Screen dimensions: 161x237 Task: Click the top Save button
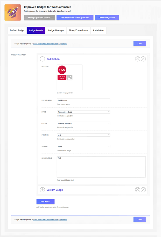[139, 44]
